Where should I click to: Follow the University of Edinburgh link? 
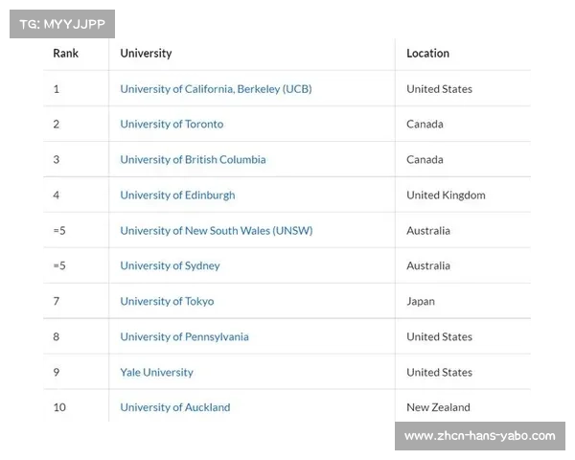pyautogui.click(x=177, y=195)
